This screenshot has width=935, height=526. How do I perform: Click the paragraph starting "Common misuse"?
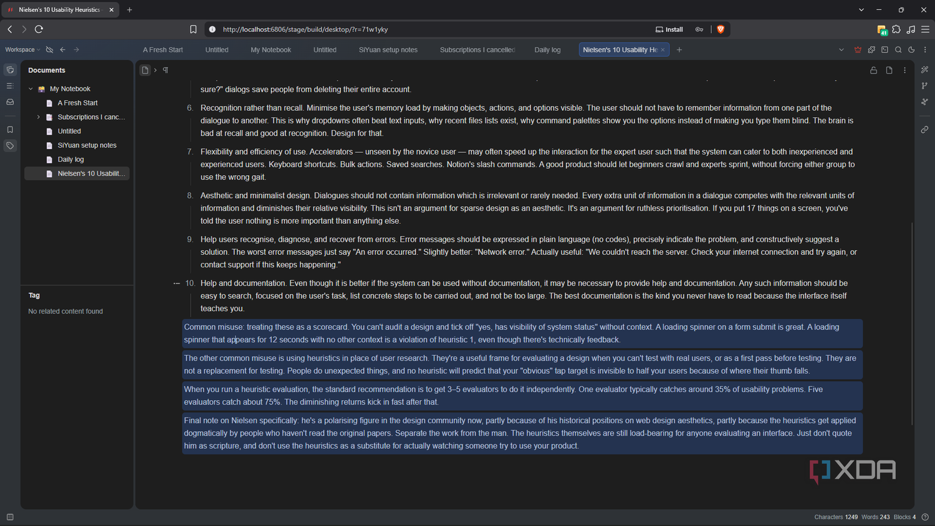pos(522,333)
